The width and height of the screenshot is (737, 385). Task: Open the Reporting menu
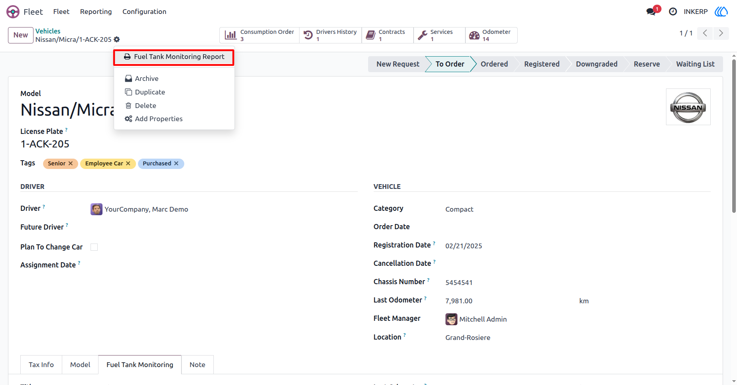[x=96, y=12]
